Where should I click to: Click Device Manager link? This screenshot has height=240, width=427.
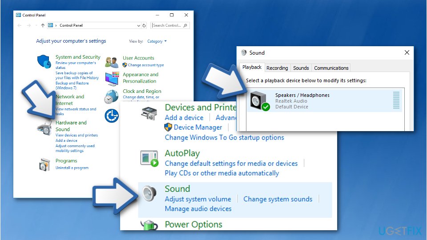tap(197, 128)
